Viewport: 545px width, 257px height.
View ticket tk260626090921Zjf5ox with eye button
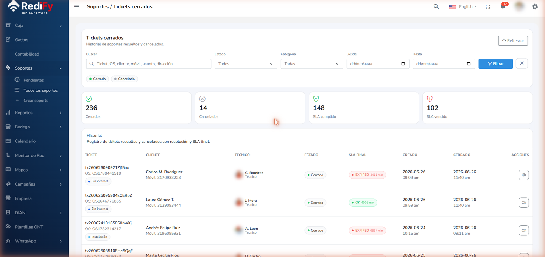[x=524, y=175]
